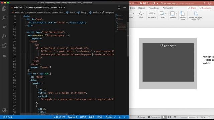Screen dimensions: 214x120
Task: Click the body breadcrumb segment
Action: 84,13
